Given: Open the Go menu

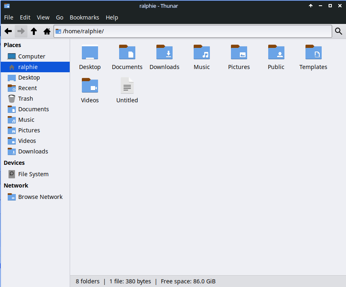Looking at the screenshot, I should click(x=60, y=17).
